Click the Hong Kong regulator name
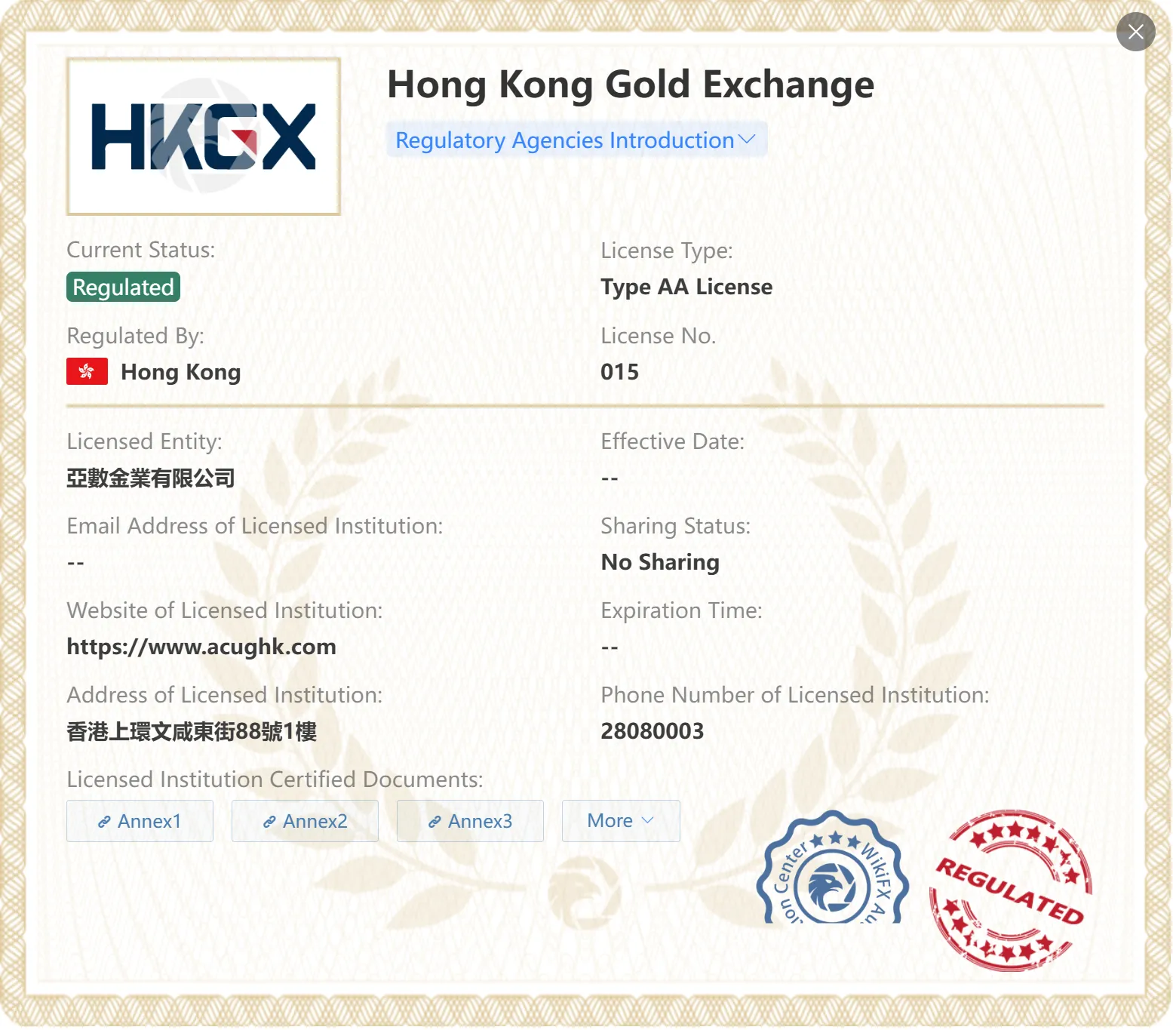The image size is (1173, 1030). point(181,372)
